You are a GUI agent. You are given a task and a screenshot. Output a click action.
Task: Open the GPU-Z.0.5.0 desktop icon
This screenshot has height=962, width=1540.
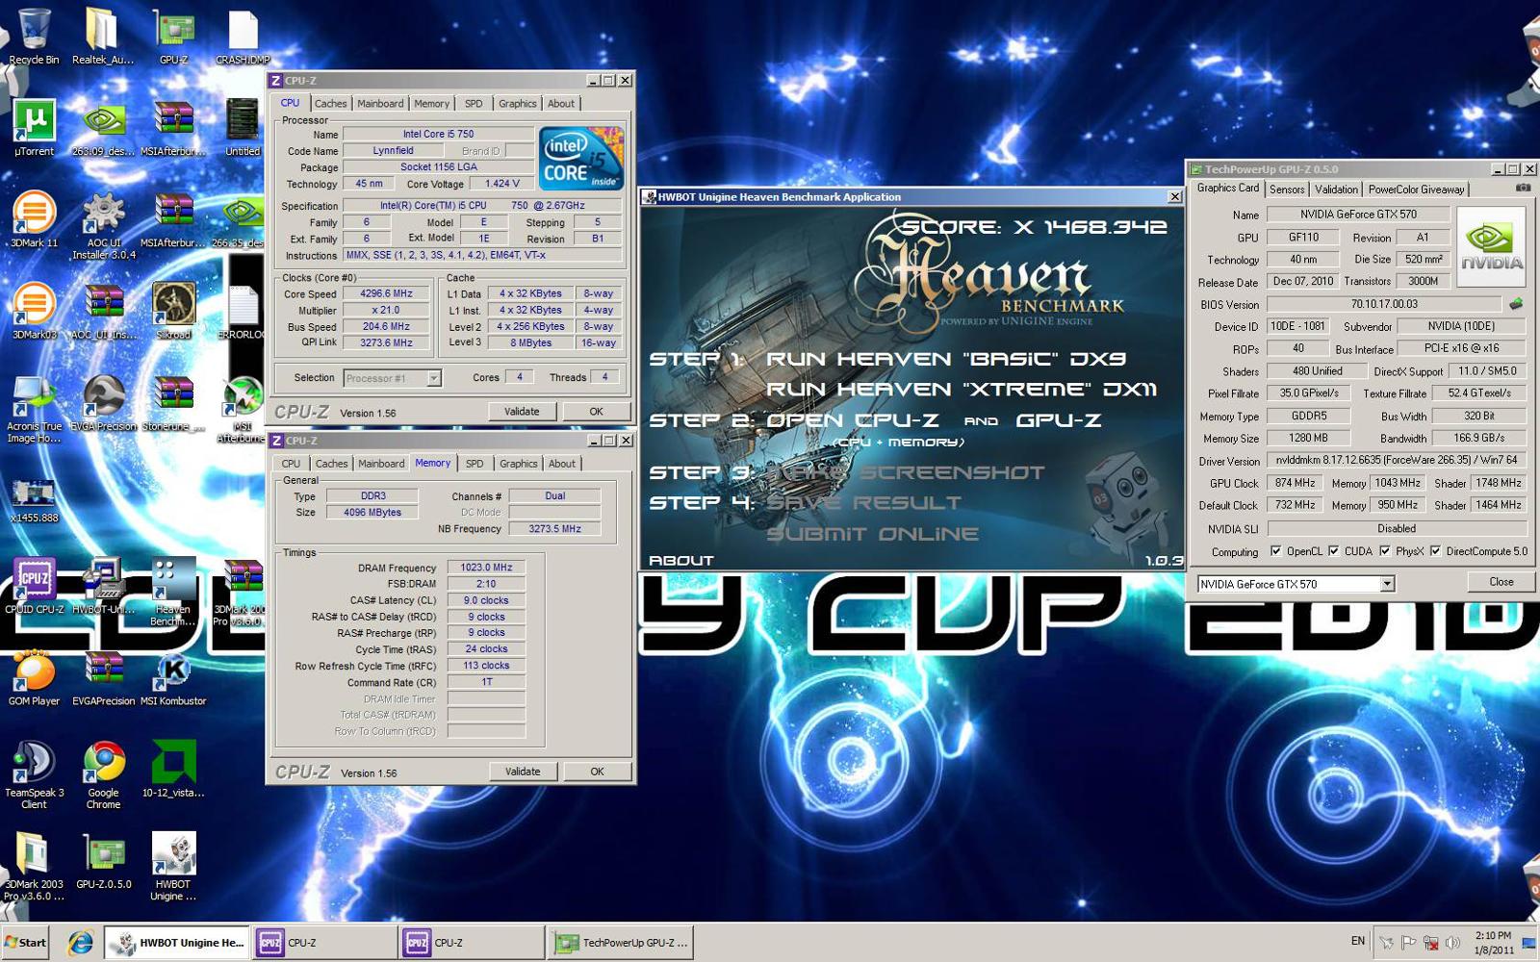[103, 860]
